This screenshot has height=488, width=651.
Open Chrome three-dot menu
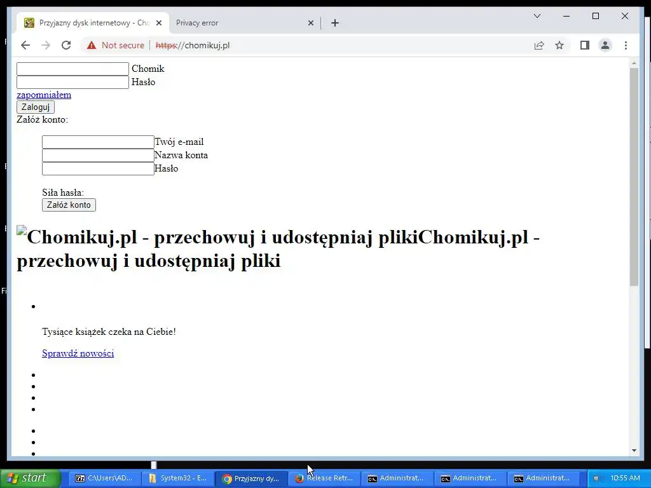[x=626, y=45]
